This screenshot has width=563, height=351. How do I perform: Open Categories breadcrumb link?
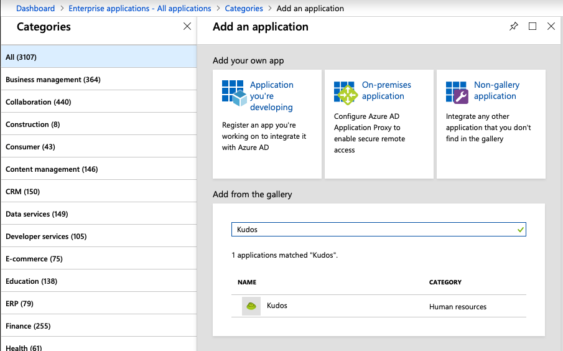click(x=244, y=8)
